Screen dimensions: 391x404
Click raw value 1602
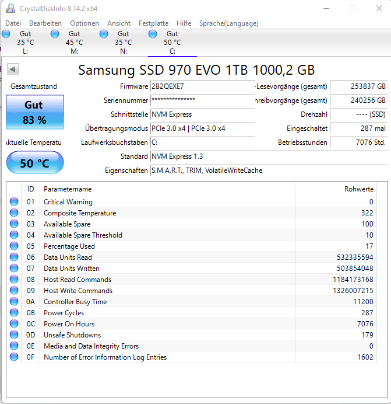(365, 357)
